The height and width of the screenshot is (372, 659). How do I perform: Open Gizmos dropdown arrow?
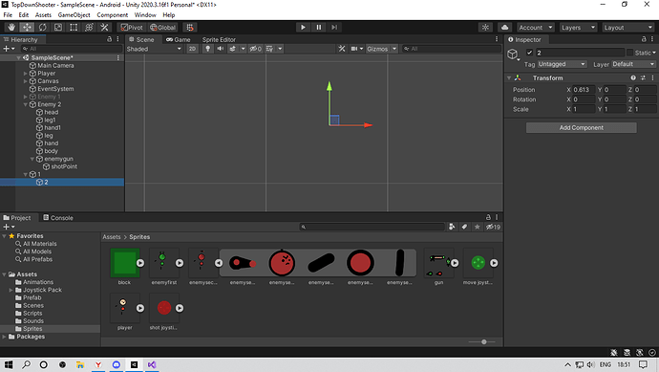pyautogui.click(x=394, y=49)
